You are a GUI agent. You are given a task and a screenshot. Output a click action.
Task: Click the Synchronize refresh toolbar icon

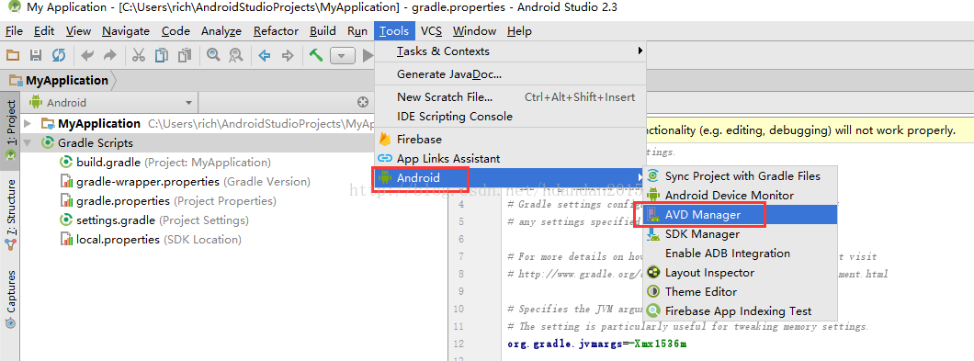(x=59, y=56)
